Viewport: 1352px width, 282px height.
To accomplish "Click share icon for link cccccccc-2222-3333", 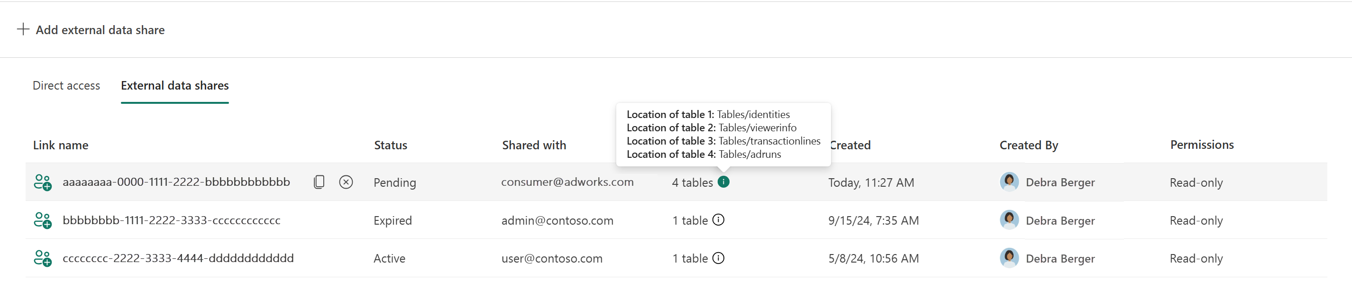I will click(43, 258).
